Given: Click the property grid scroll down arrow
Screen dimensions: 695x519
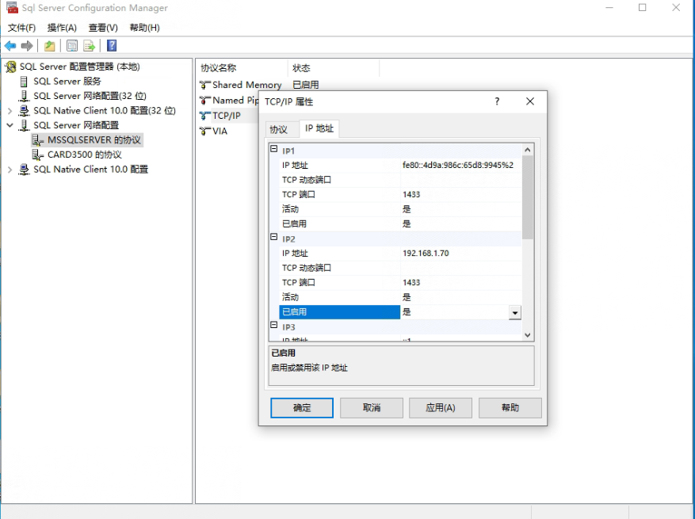Looking at the screenshot, I should 528,335.
